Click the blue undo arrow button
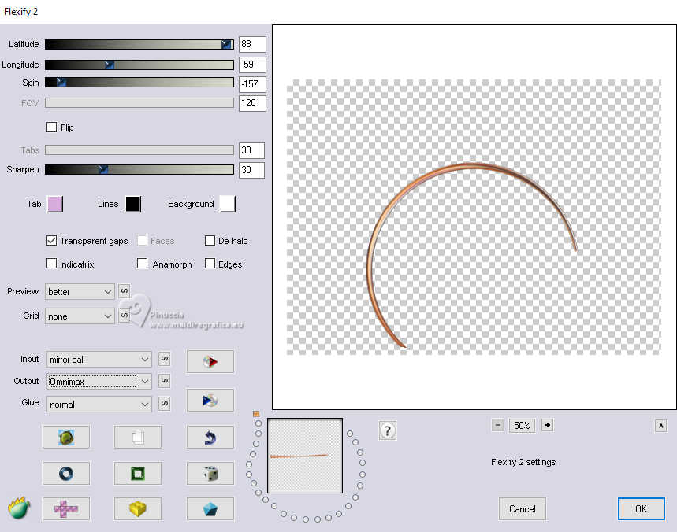The height and width of the screenshot is (532, 677). 210,437
